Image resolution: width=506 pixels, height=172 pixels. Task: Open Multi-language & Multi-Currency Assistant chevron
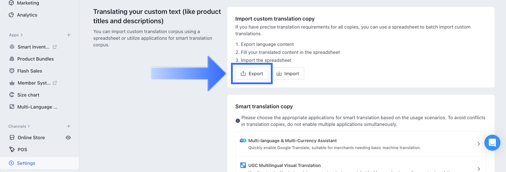479,144
